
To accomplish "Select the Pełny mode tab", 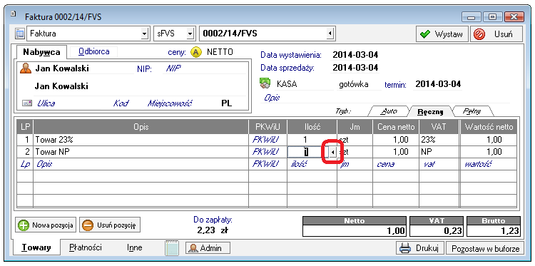I will click(472, 111).
